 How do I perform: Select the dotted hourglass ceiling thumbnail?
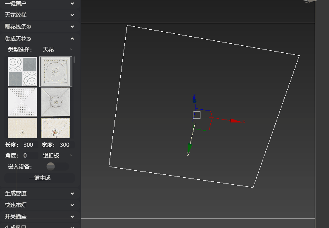point(22,102)
